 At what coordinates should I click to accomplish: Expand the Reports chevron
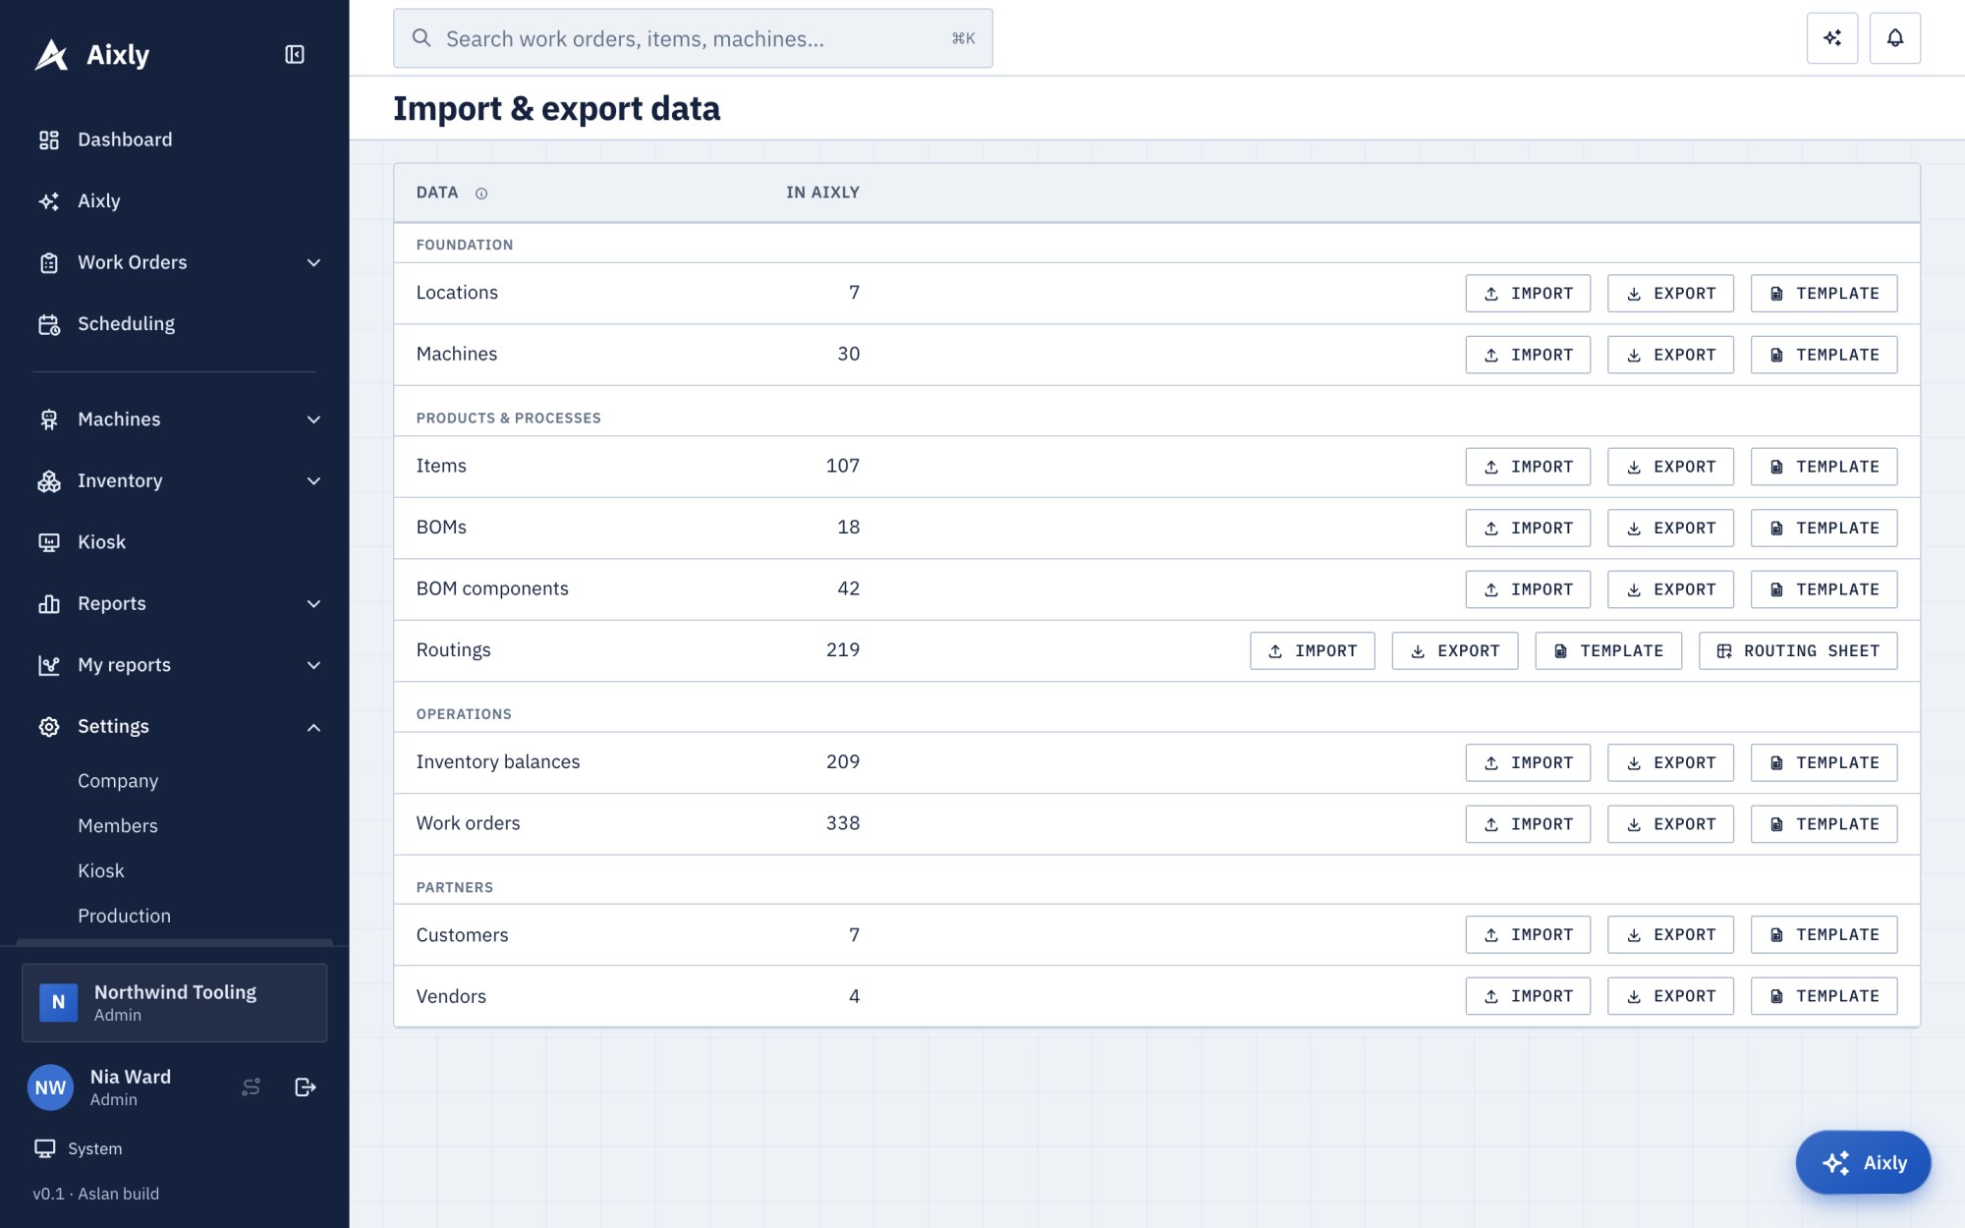pos(313,604)
